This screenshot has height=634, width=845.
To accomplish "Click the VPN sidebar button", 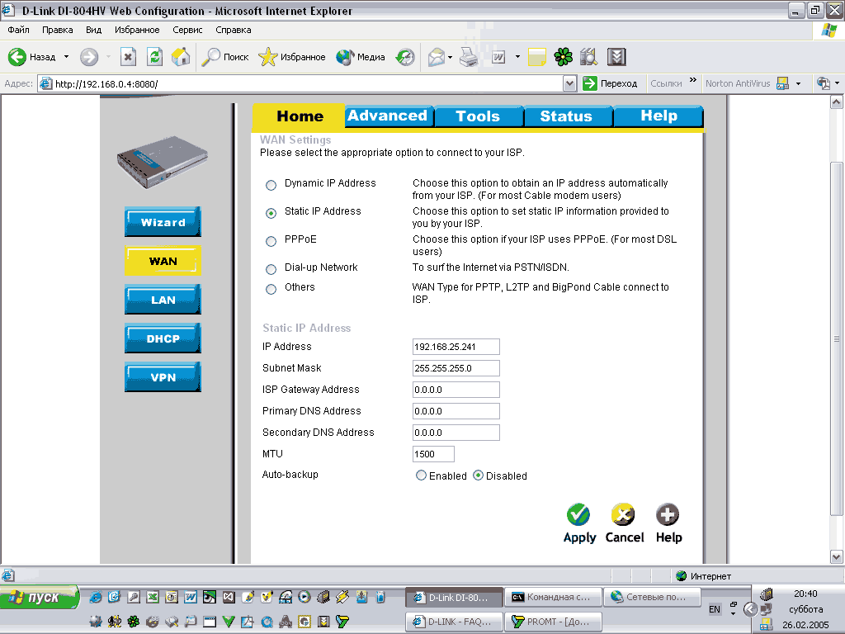I will (x=163, y=376).
